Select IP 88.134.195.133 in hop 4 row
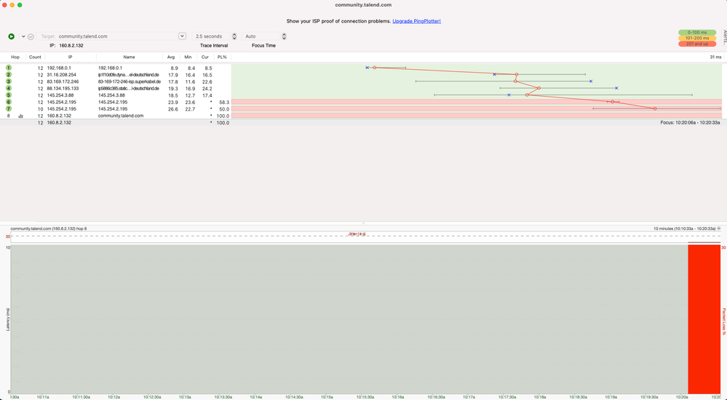 click(63, 88)
